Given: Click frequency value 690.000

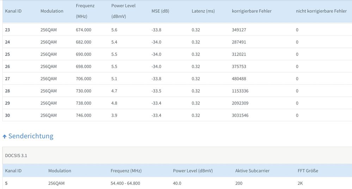Looking at the screenshot, I should pyautogui.click(x=84, y=54).
